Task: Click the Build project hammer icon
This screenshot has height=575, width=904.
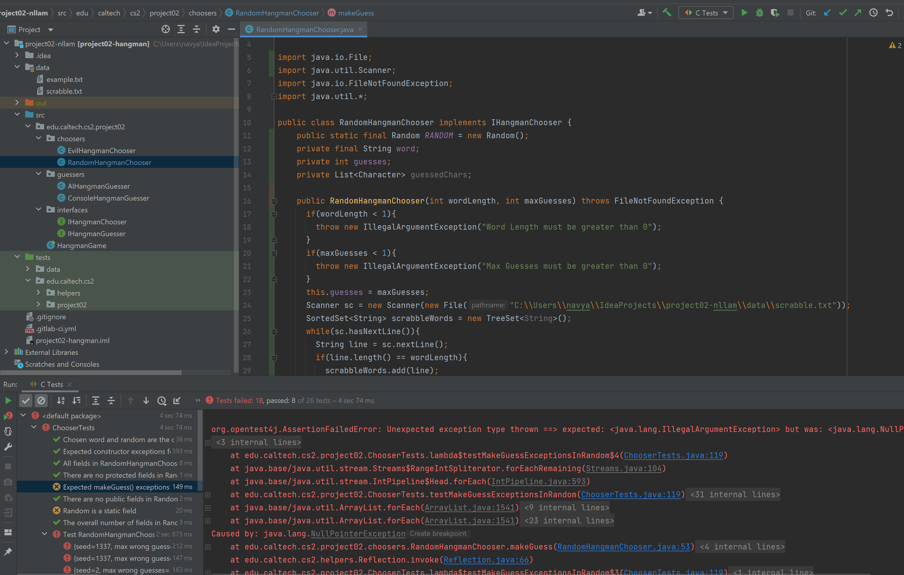Action: pyautogui.click(x=667, y=12)
